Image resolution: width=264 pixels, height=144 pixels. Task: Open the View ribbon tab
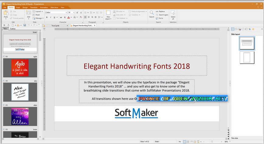[62, 7]
